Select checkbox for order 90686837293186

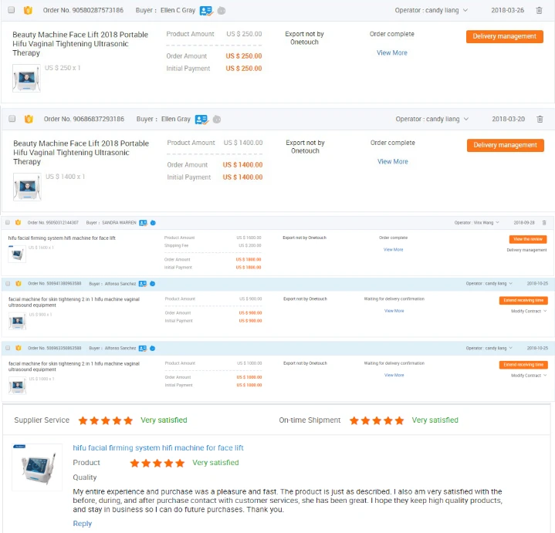pyautogui.click(x=12, y=119)
